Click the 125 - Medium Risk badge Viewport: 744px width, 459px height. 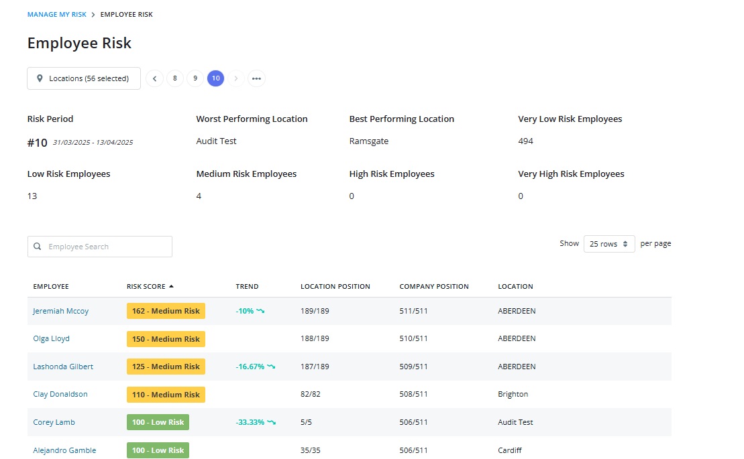pyautogui.click(x=166, y=367)
